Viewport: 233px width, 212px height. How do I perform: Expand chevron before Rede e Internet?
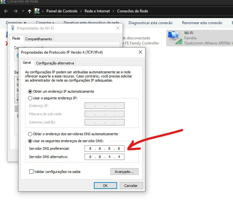(x=81, y=11)
